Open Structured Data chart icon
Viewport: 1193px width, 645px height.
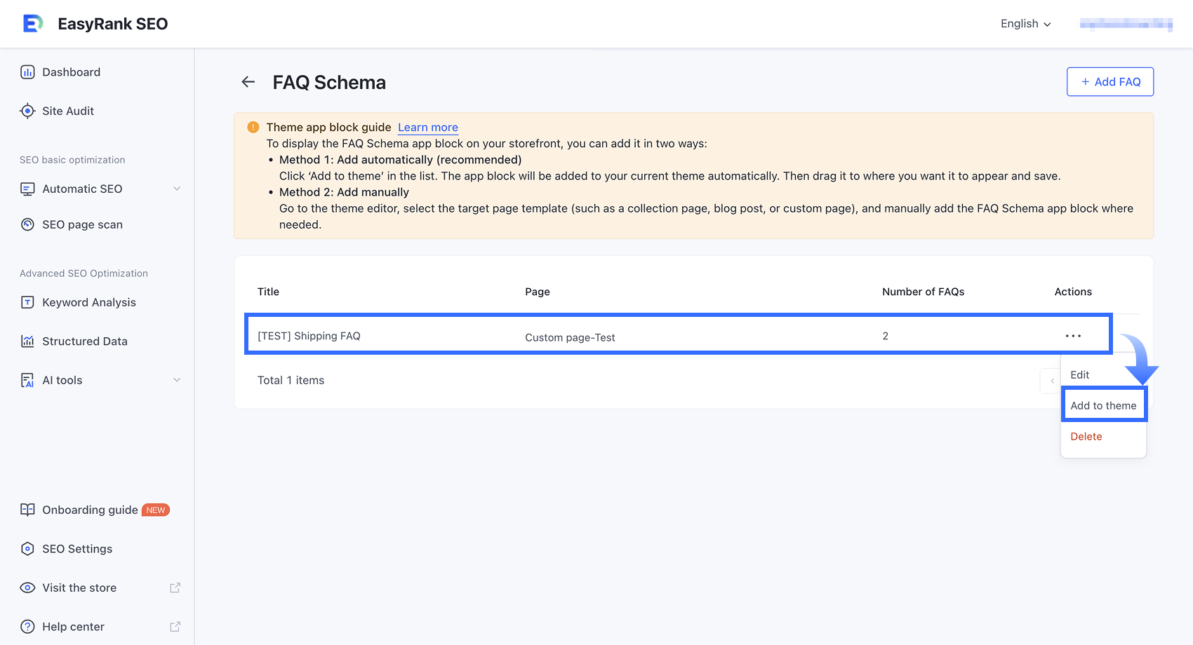tap(27, 341)
